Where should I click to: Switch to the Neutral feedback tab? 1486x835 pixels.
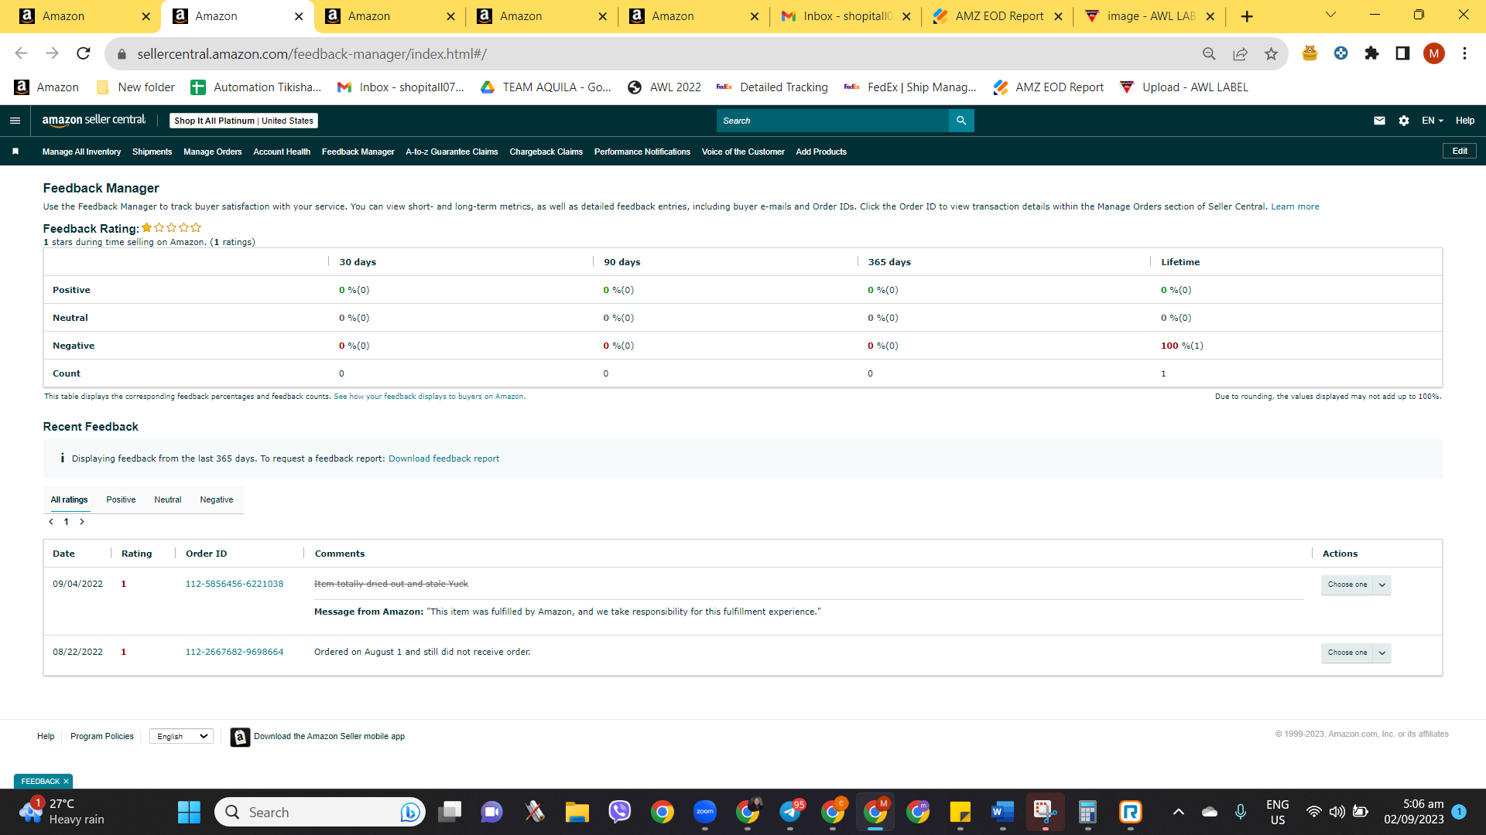coord(167,500)
